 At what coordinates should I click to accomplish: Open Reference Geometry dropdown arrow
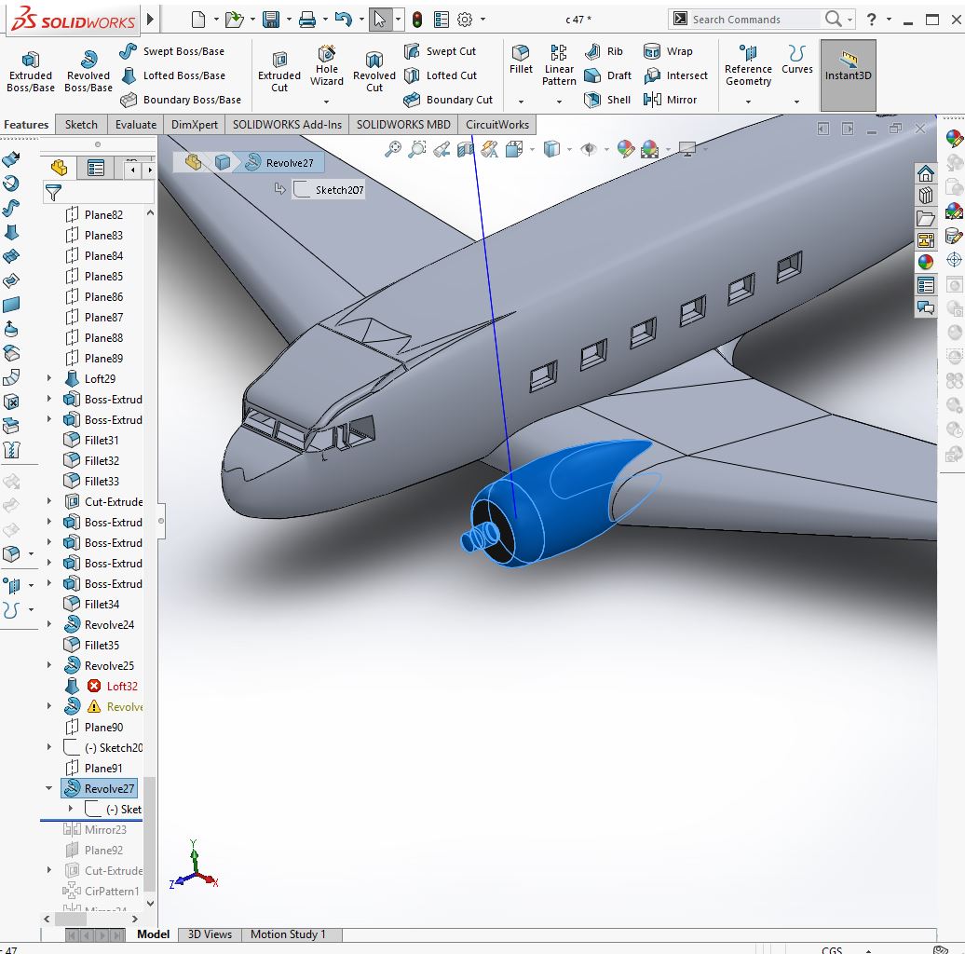748,102
